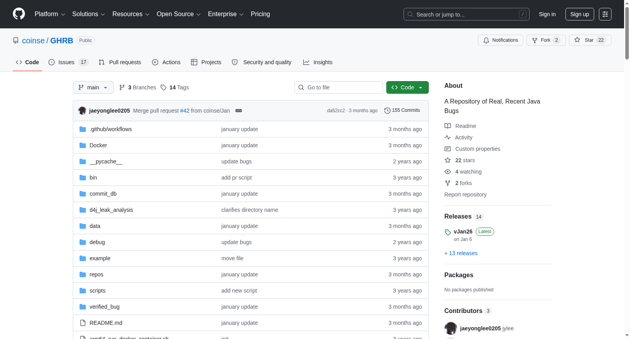The width and height of the screenshot is (630, 339).
Task: Open the repos folder
Action: click(96, 274)
